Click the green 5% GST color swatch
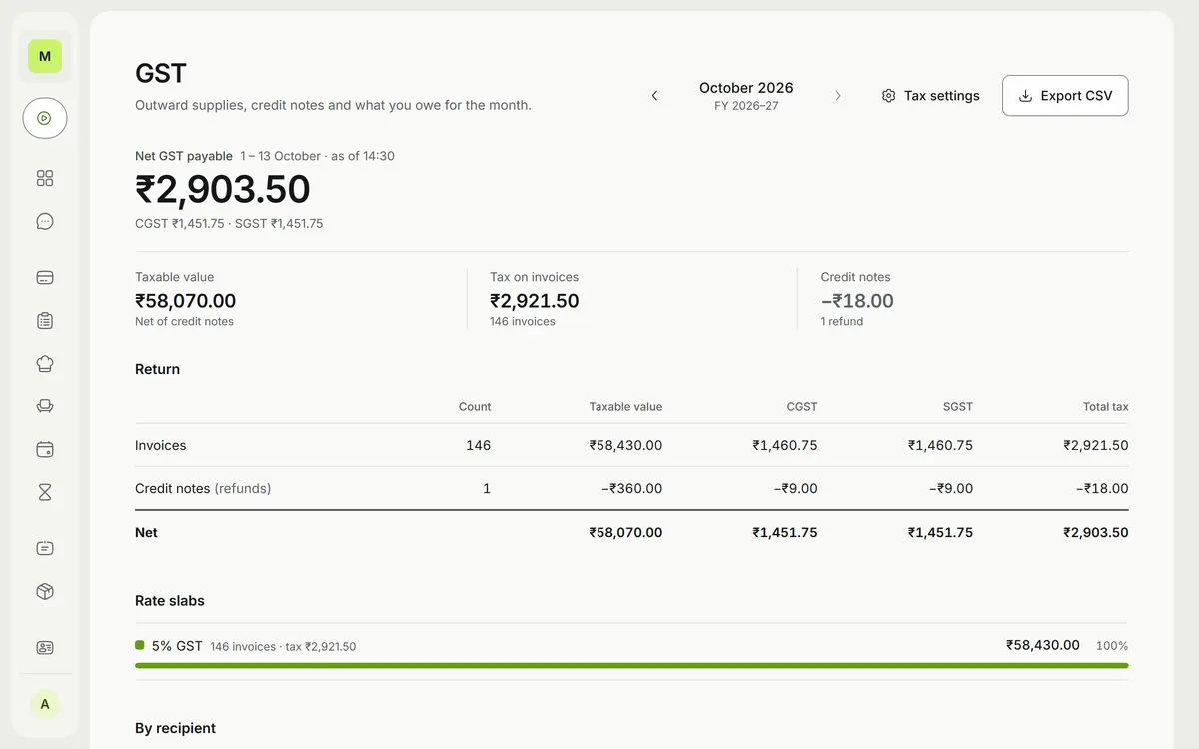Viewport: 1199px width, 749px height. coord(140,645)
